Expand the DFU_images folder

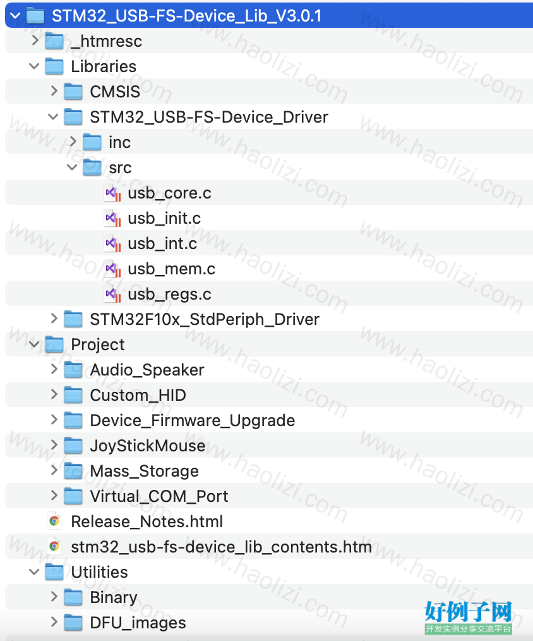click(x=54, y=622)
